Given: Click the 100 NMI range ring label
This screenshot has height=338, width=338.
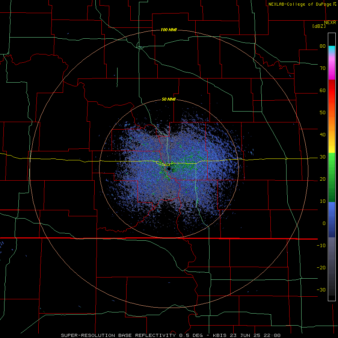Looking at the screenshot, I should point(169,30).
